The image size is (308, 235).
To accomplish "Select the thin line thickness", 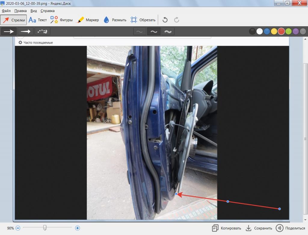I will (x=140, y=31).
